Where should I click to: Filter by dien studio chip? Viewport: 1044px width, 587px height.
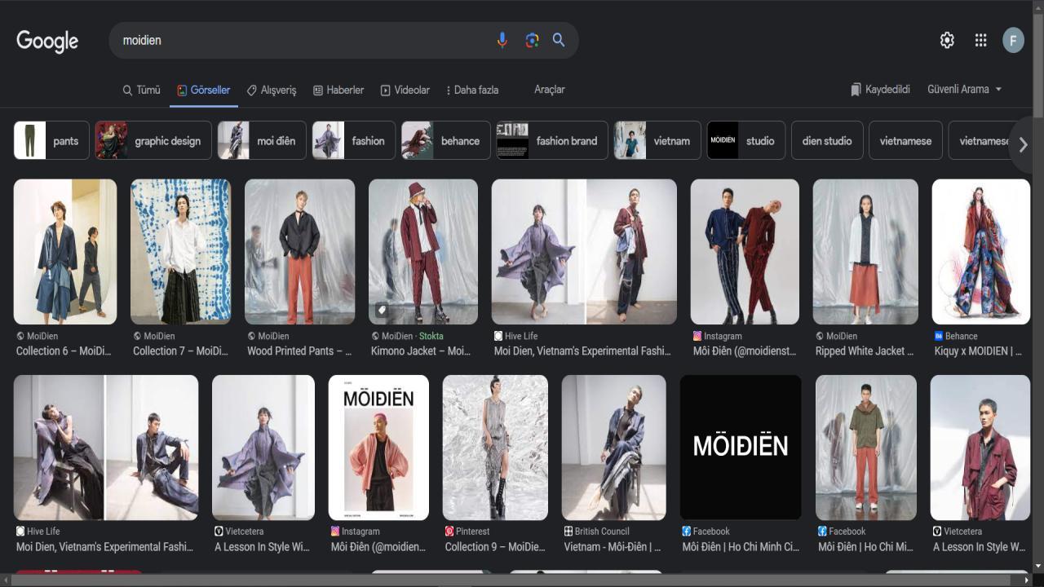pos(827,140)
